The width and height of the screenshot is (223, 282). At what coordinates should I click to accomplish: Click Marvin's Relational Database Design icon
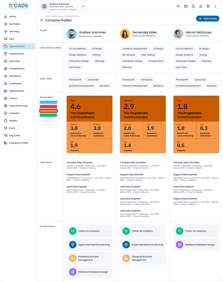pyautogui.click(x=179, y=244)
